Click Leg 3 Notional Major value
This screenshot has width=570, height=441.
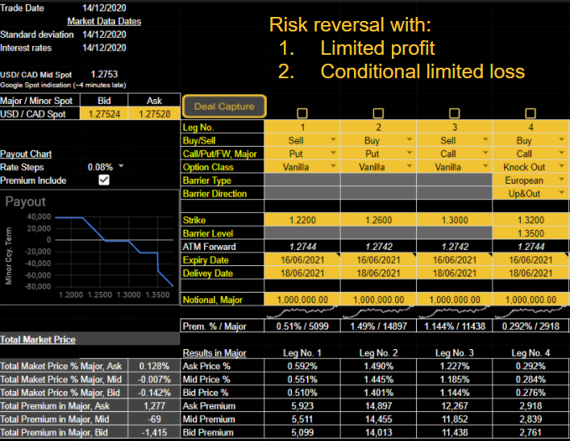[x=454, y=300]
